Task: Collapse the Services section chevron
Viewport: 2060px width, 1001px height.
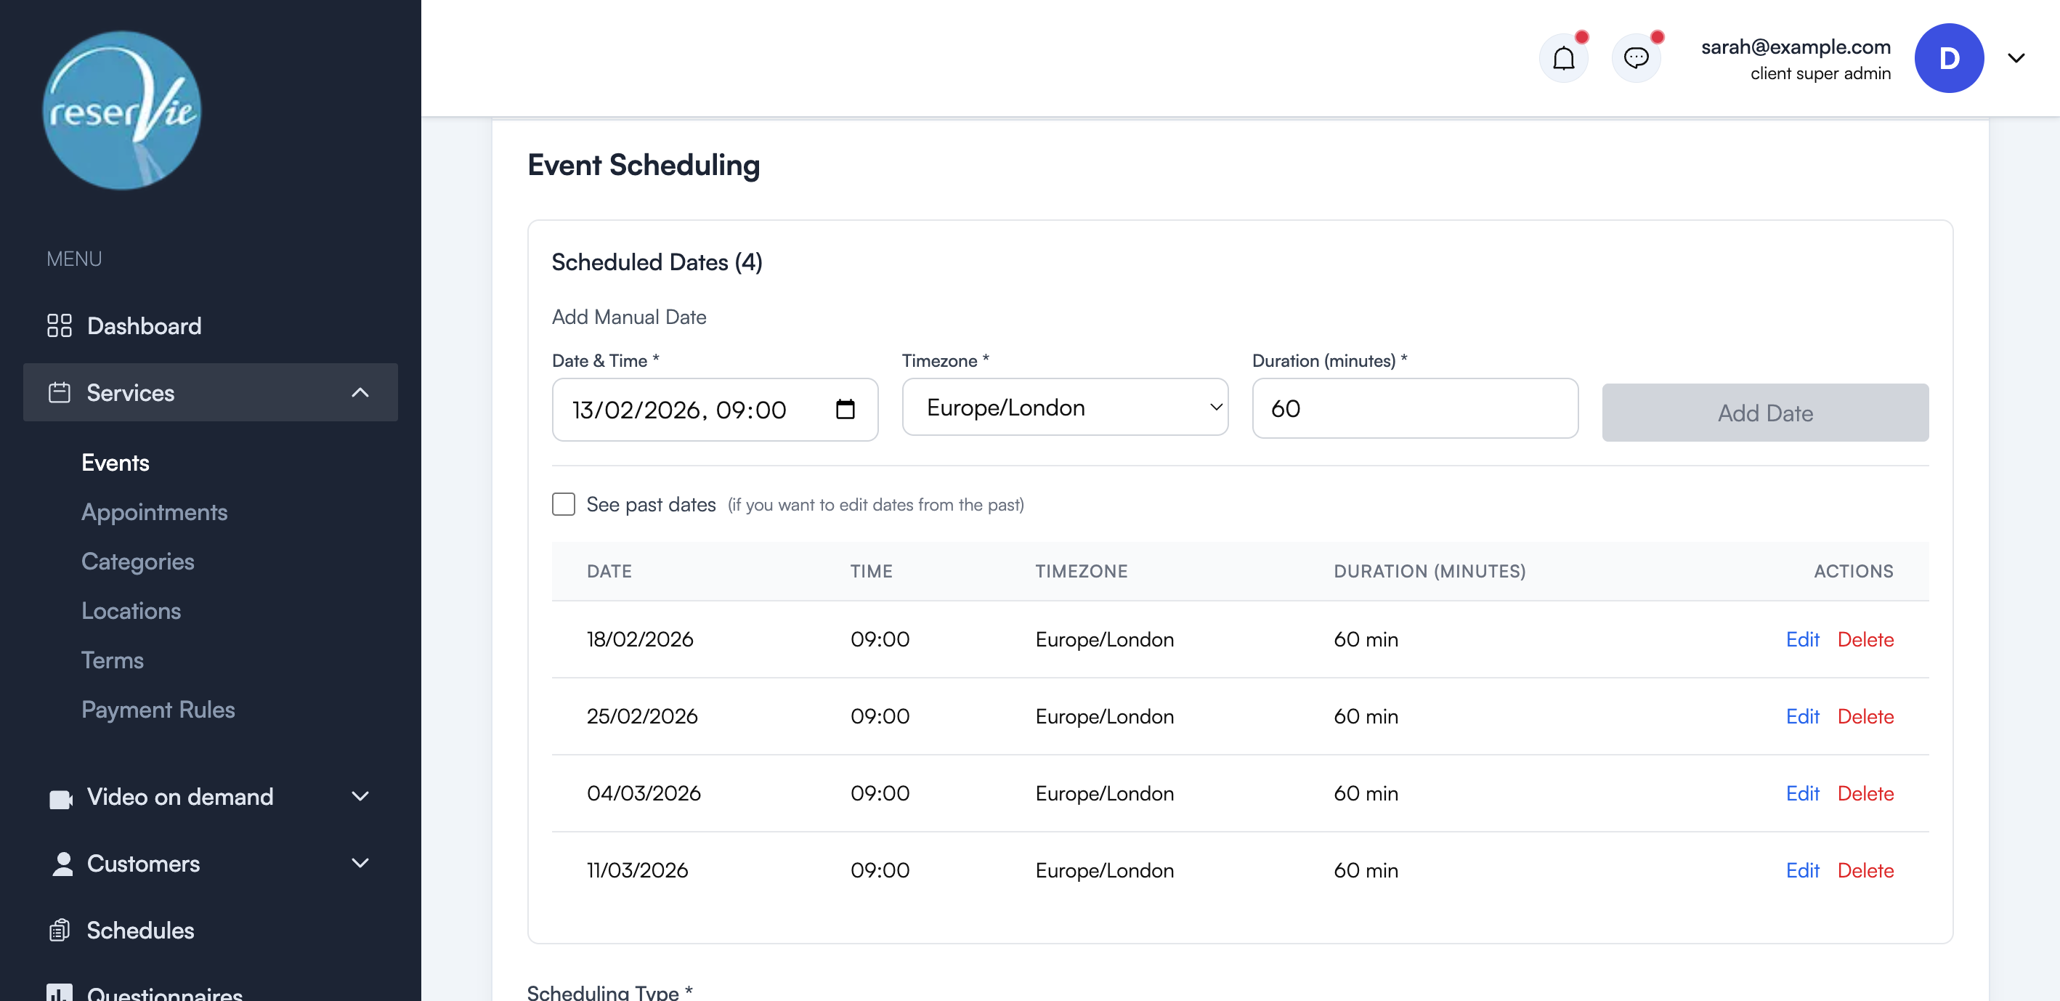Action: tap(360, 392)
